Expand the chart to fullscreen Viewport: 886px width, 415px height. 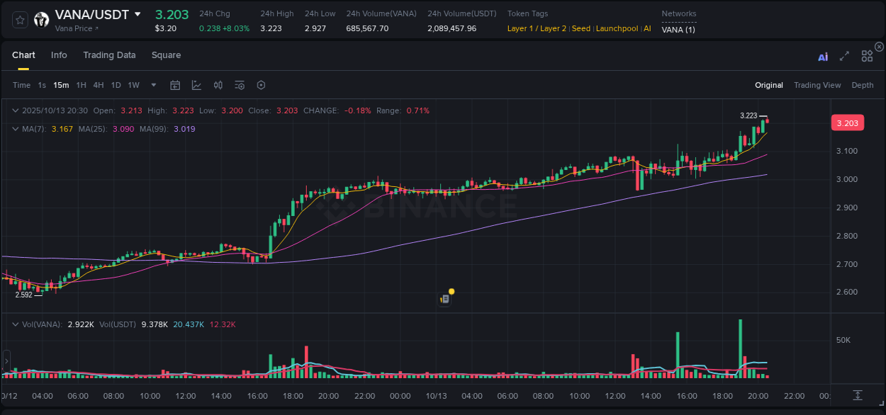pyautogui.click(x=844, y=56)
